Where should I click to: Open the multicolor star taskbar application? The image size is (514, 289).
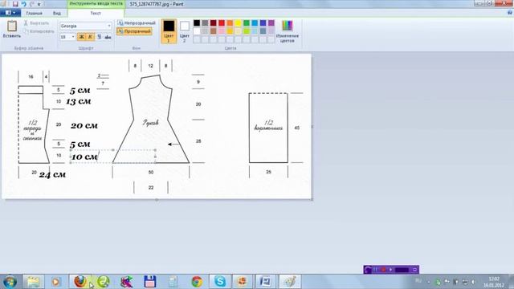(x=127, y=282)
